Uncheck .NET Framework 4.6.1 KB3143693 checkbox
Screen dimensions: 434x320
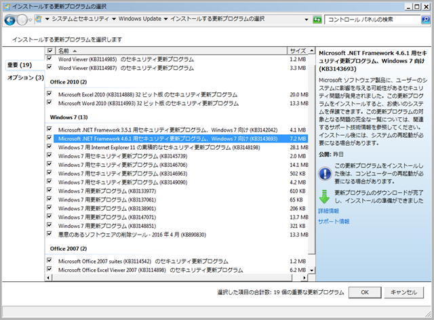pos(50,138)
